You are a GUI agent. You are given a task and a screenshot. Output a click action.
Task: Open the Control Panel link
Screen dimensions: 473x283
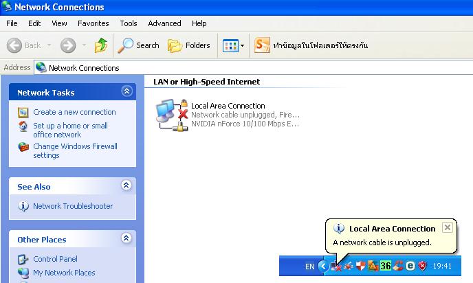point(55,259)
